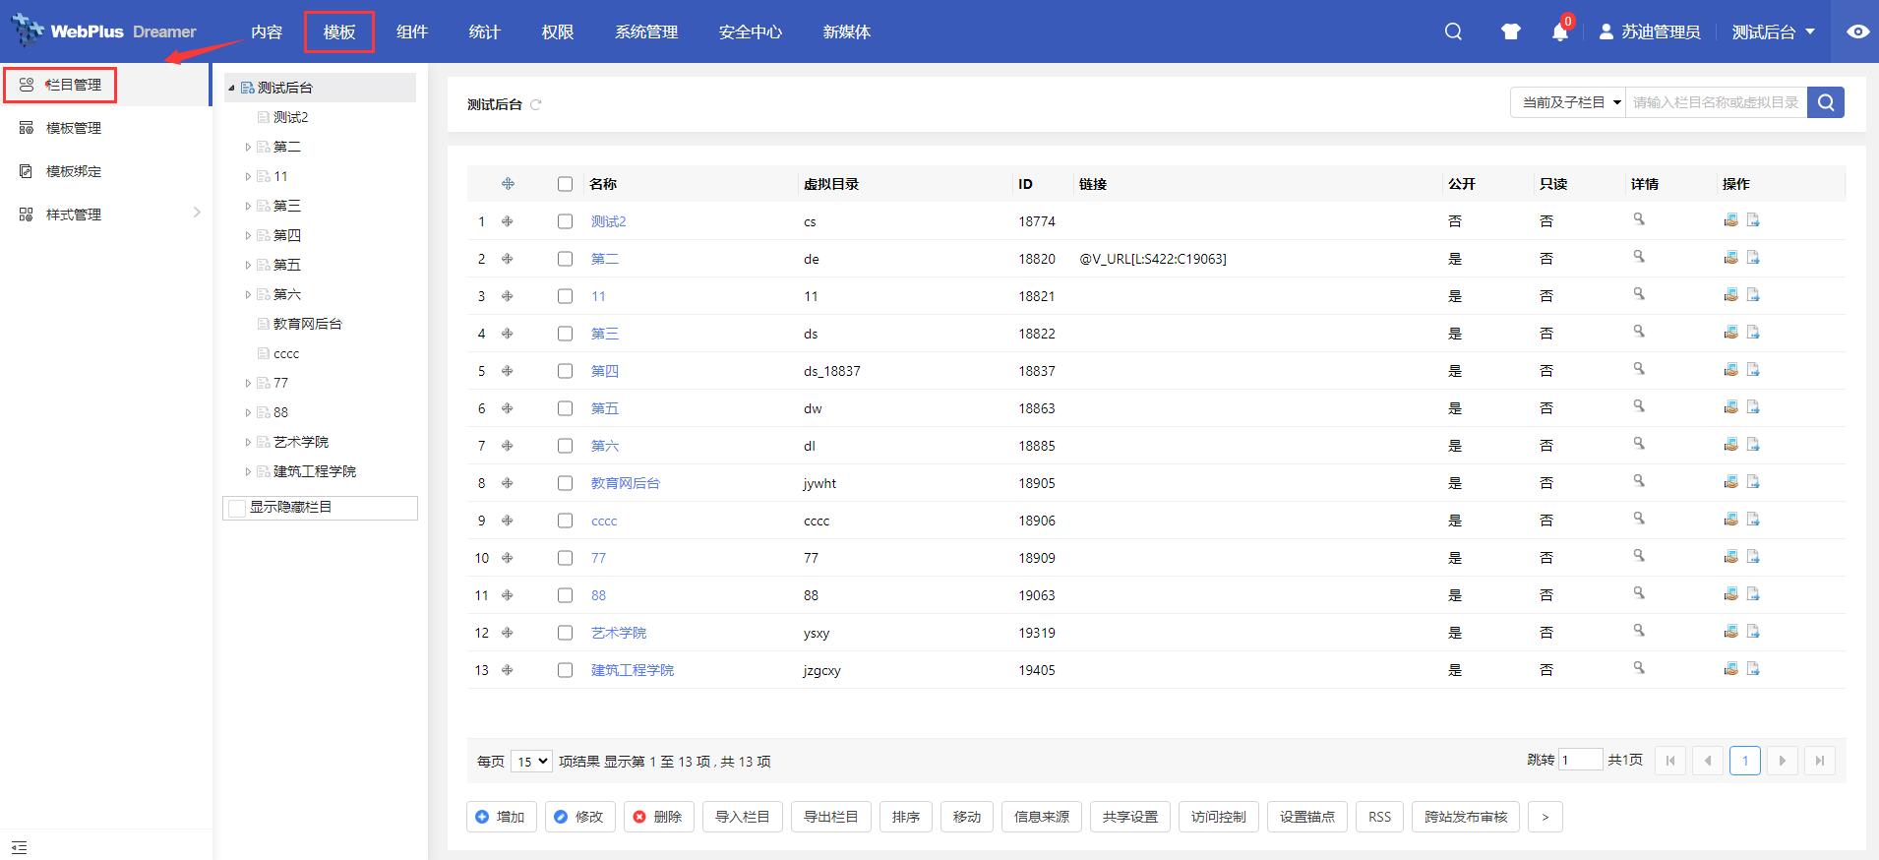The width and height of the screenshot is (1879, 860).
Task: Click the 跨站发布审核 button
Action: (1466, 817)
